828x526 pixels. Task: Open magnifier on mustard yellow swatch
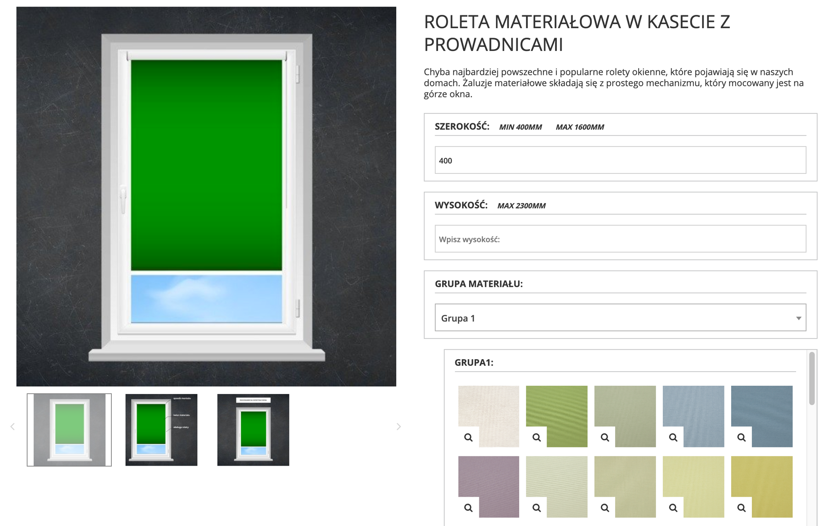(741, 508)
